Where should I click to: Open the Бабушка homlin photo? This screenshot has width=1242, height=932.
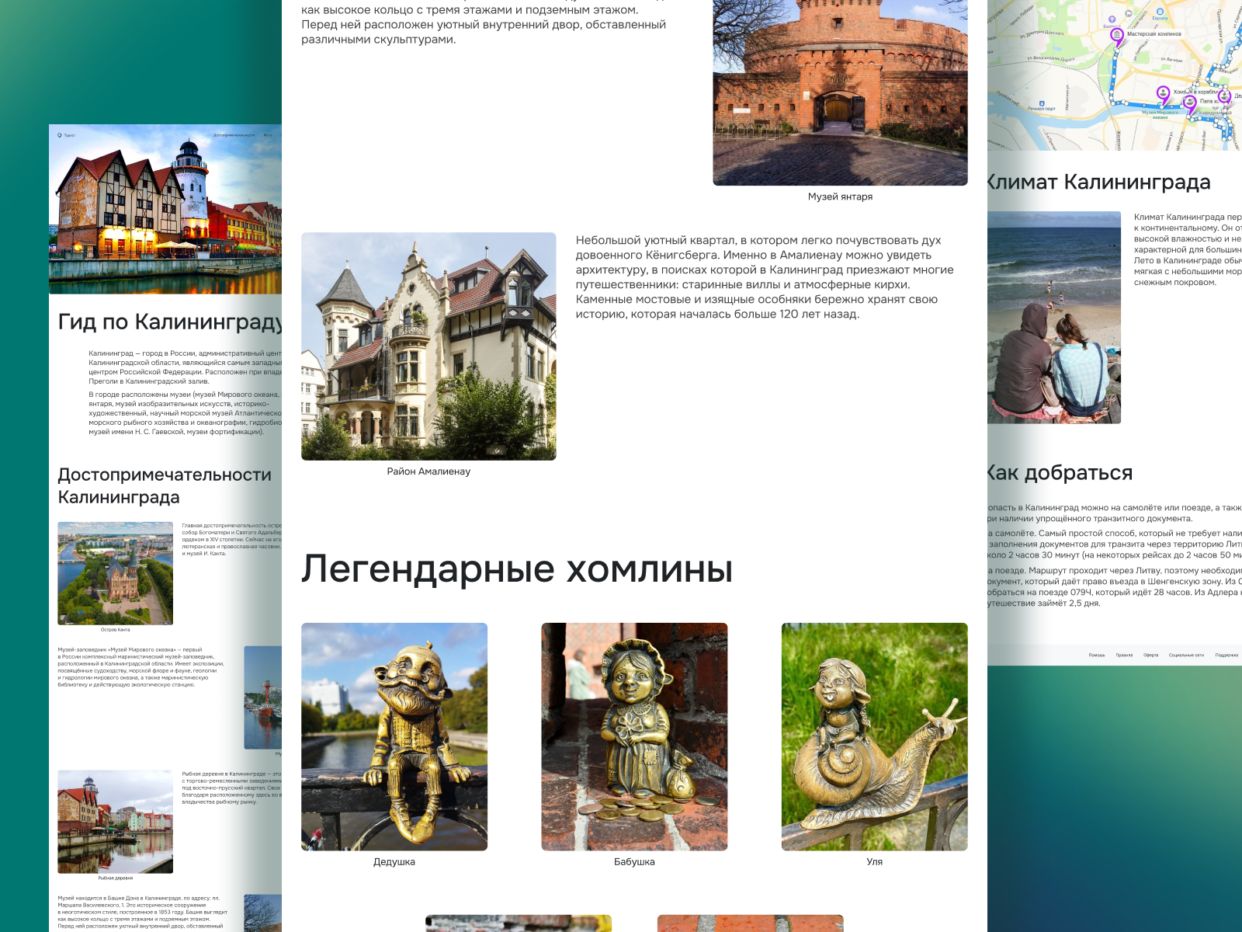634,736
